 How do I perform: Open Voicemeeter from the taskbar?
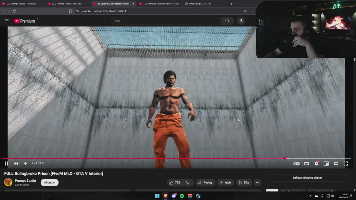coord(190,196)
